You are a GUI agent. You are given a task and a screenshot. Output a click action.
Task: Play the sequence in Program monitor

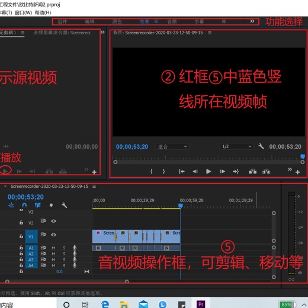coord(208,171)
